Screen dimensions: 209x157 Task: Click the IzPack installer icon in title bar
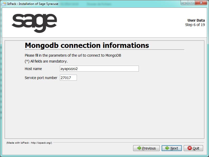4,4
